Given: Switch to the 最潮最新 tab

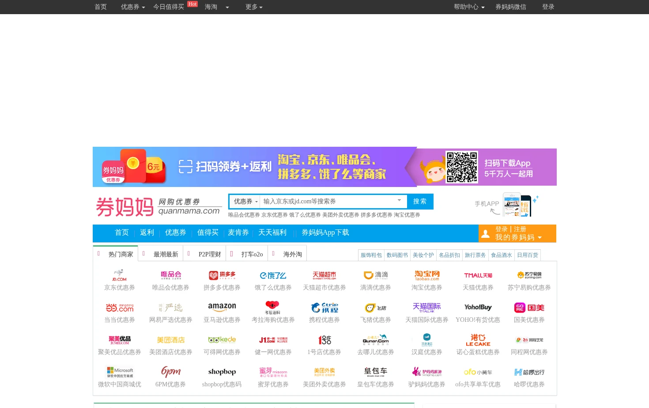Looking at the screenshot, I should 161,254.
